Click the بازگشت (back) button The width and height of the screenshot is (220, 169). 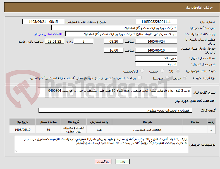103,161
